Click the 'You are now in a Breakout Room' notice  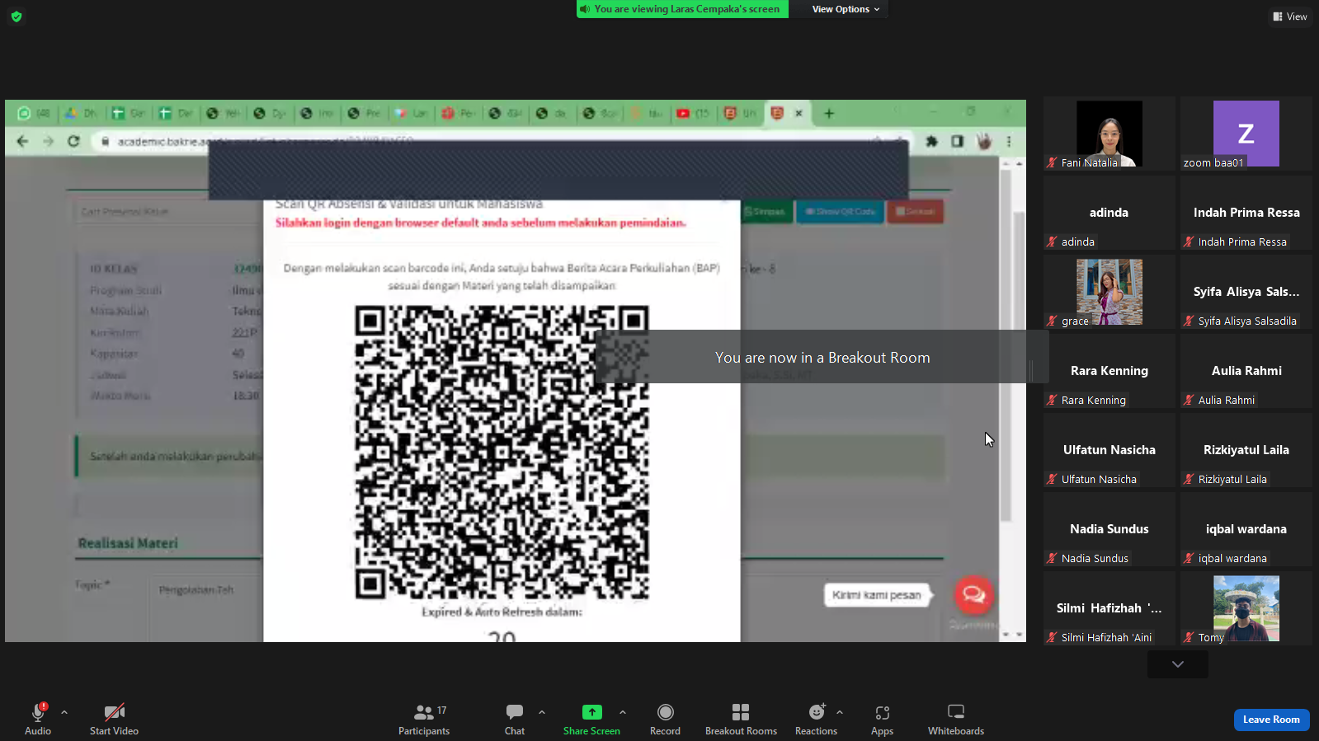(x=822, y=358)
